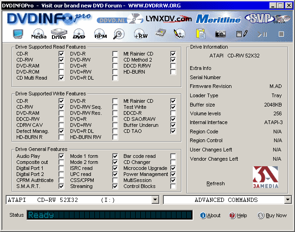Click the magnifier disc scan icon

pos(119,34)
